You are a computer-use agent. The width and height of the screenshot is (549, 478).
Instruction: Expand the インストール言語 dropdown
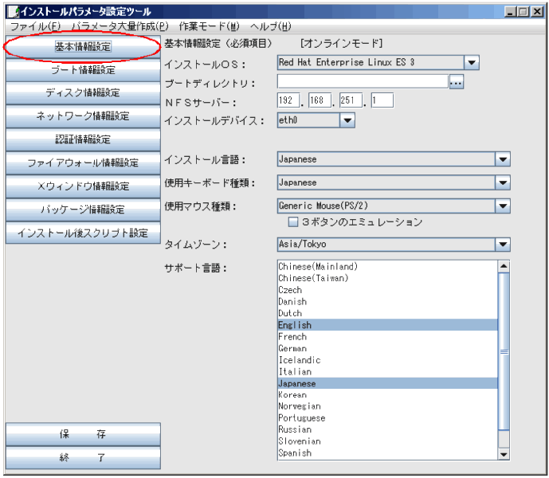[503, 159]
